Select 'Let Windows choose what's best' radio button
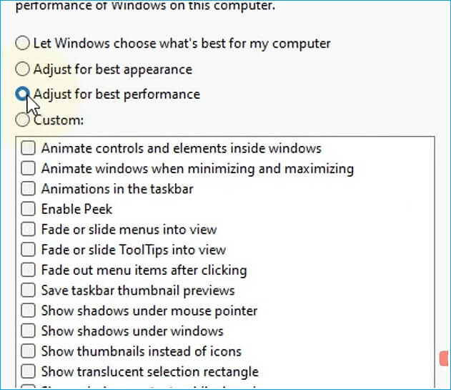 coord(23,44)
